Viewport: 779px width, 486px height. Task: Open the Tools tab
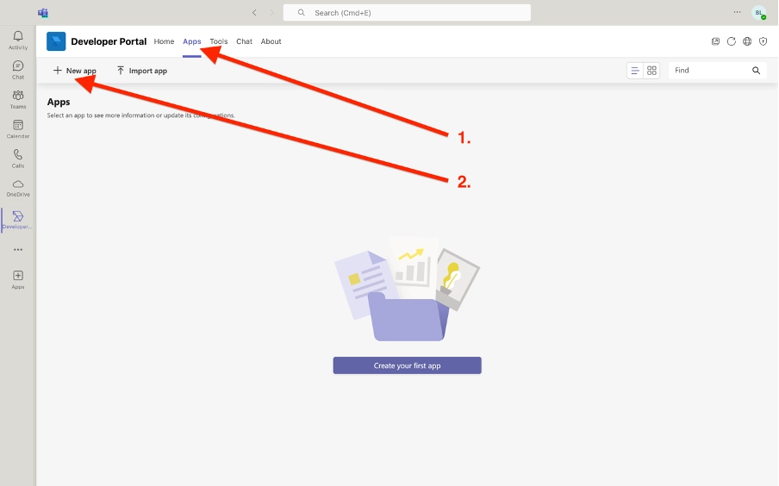click(x=219, y=41)
